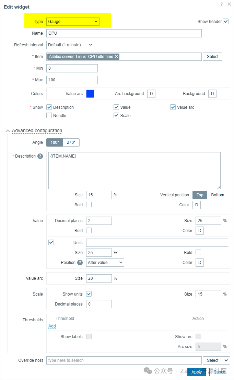The height and width of the screenshot is (380, 234).
Task: Click Units Size field
Action: [99, 253]
